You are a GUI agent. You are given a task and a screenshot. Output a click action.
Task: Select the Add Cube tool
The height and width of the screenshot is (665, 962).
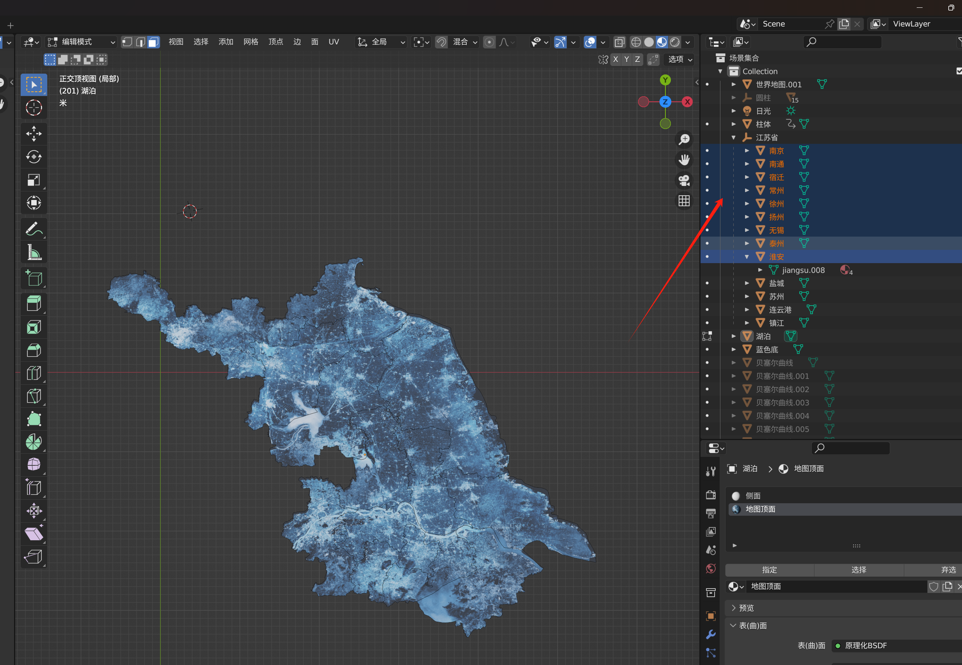click(34, 278)
